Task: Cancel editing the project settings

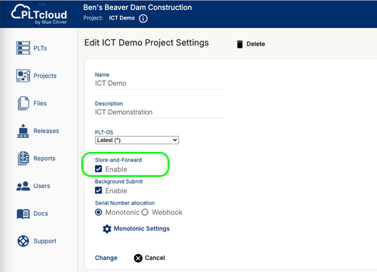Action: 149,258
